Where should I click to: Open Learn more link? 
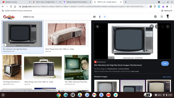135,71
